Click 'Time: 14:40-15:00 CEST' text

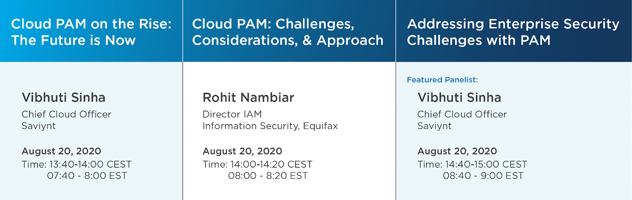coord(472,164)
